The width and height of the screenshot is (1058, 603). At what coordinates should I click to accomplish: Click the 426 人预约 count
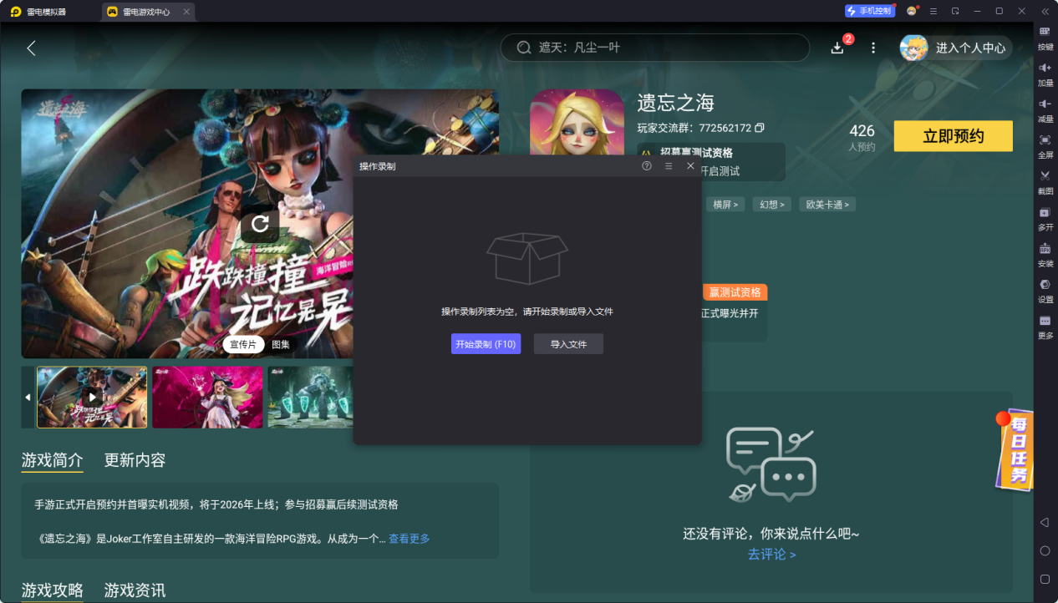point(862,138)
